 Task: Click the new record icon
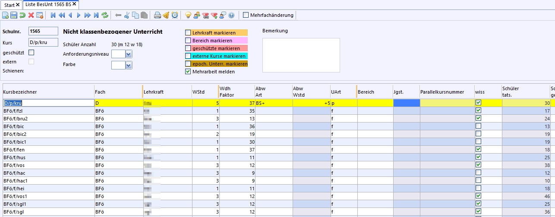click(5, 15)
